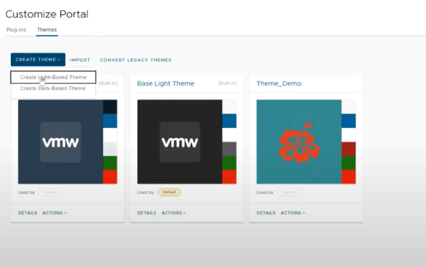The width and height of the screenshot is (426, 267).
Task: Select the Themes tab
Action: tap(47, 29)
